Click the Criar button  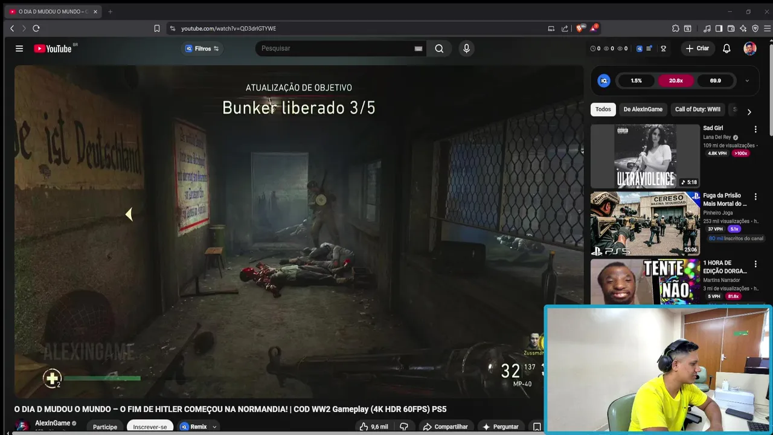698,48
